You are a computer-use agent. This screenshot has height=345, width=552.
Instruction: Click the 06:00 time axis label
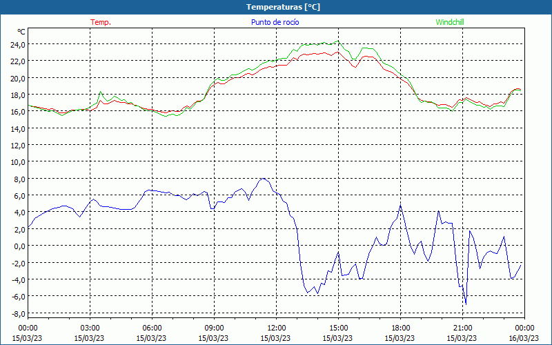pyautogui.click(x=152, y=328)
